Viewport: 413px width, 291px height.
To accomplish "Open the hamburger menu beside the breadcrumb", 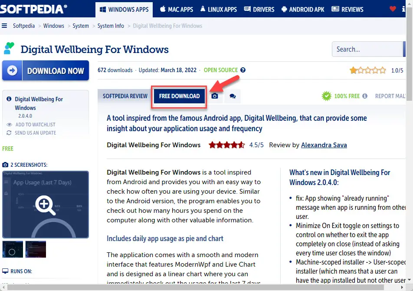I will pyautogui.click(x=4, y=26).
